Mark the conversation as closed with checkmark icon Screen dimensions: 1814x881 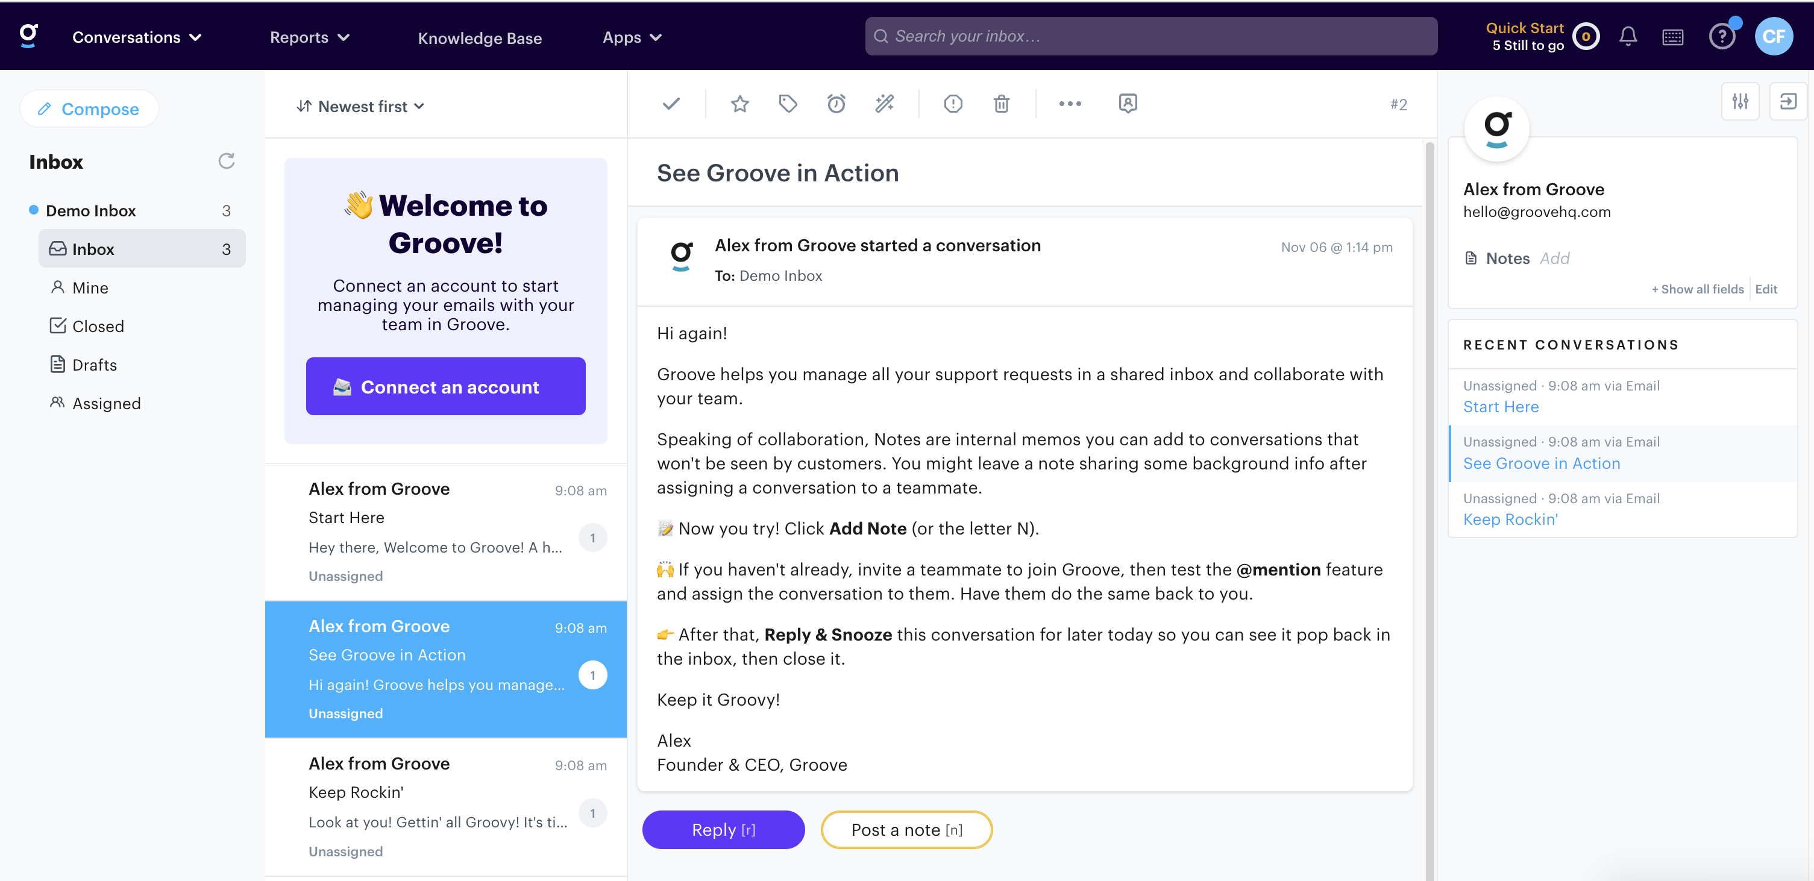pyautogui.click(x=670, y=104)
